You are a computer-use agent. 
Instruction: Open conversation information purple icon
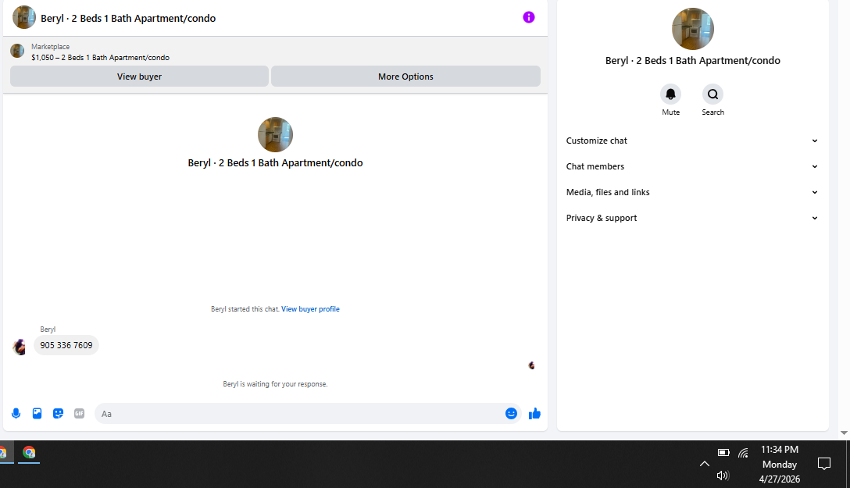point(529,17)
